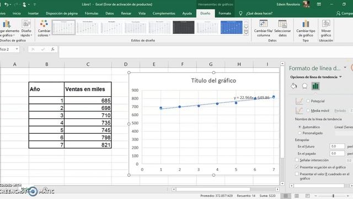Screen dimensions: 353x199
Task: Click Edwin Revolorio account picture
Action: 306,4
